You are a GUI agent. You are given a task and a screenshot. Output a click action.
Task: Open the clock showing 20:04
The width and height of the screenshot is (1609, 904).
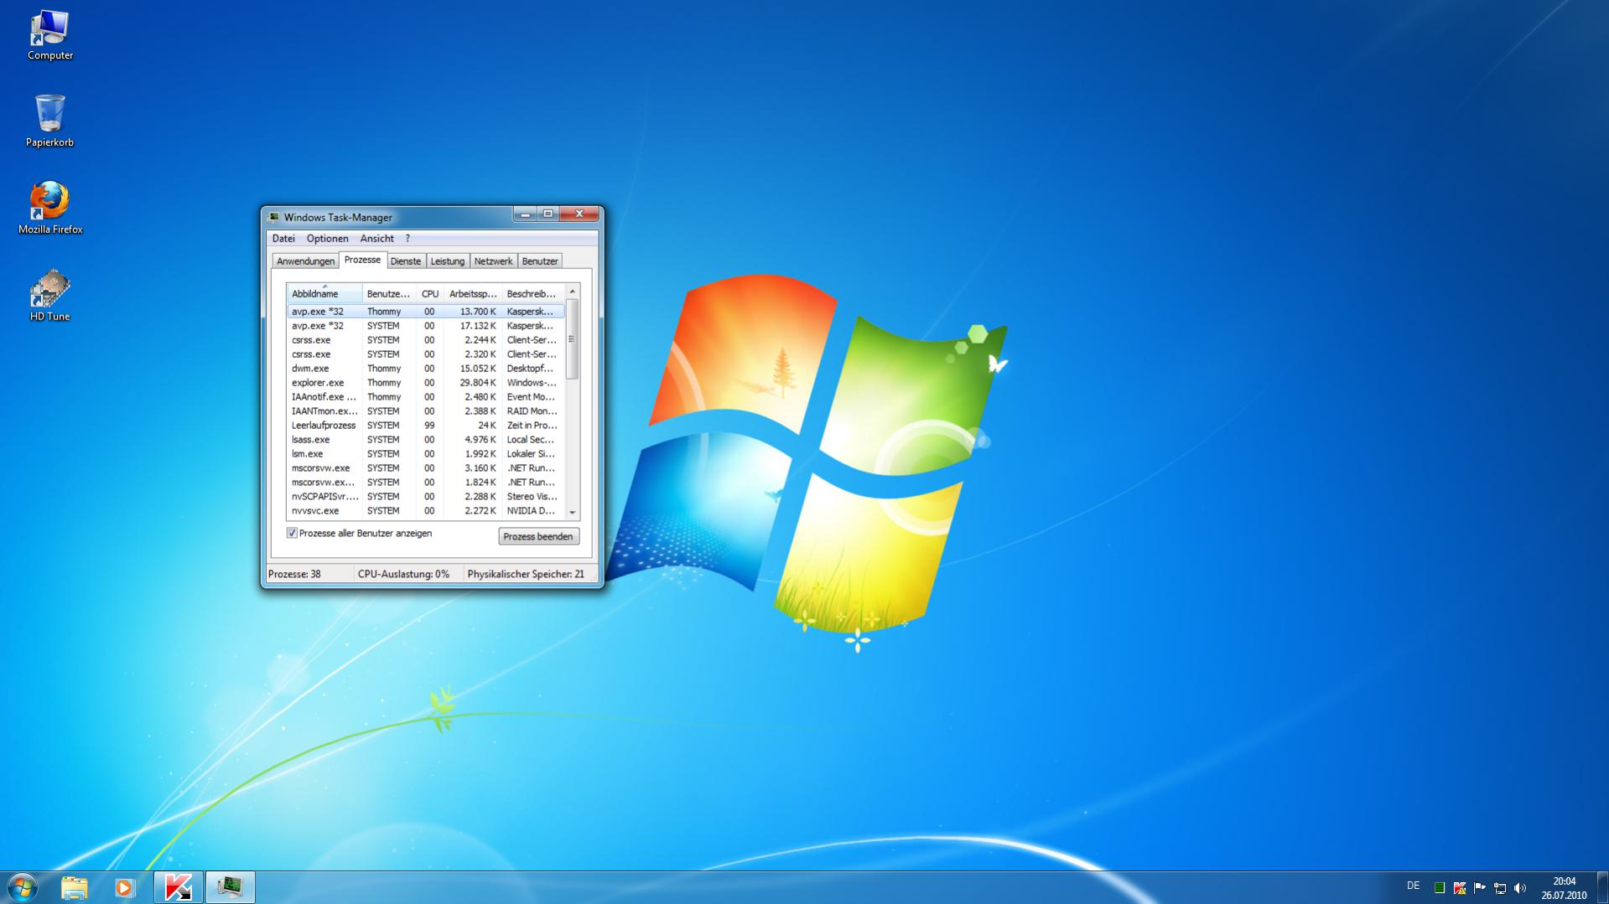coord(1564,888)
